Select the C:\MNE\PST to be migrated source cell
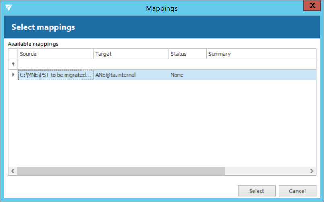324x202 pixels. [56, 75]
